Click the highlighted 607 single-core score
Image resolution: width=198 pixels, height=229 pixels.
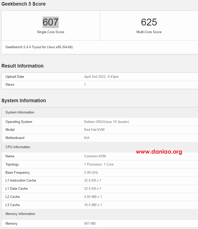click(50, 22)
